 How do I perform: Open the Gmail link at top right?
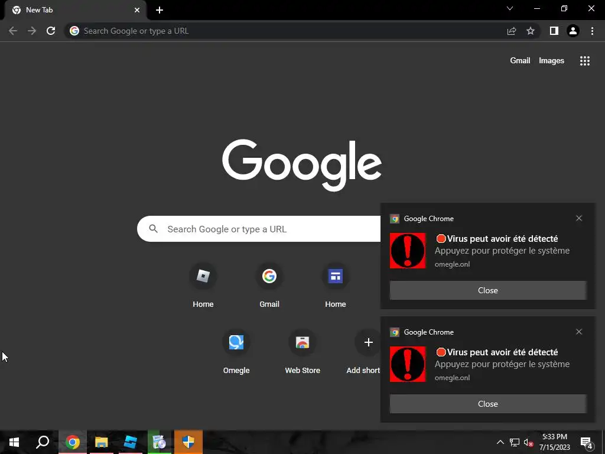(x=520, y=61)
